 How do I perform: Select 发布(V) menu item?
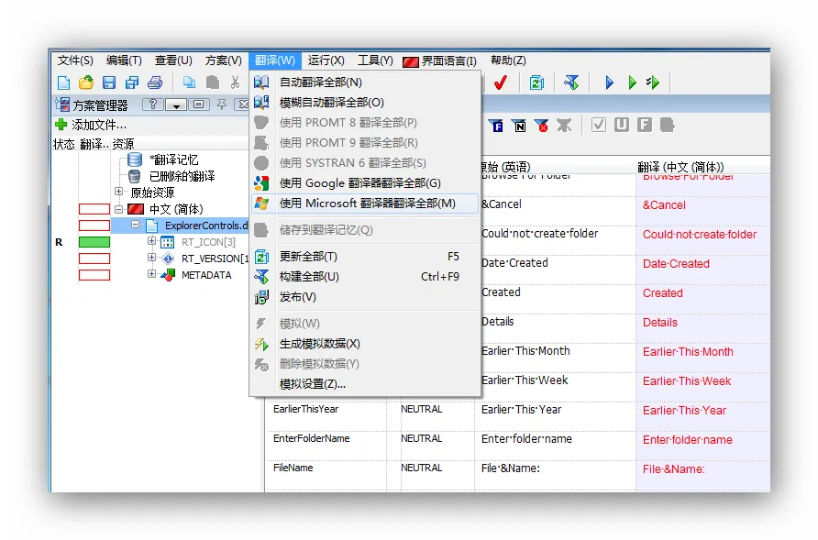(365, 297)
